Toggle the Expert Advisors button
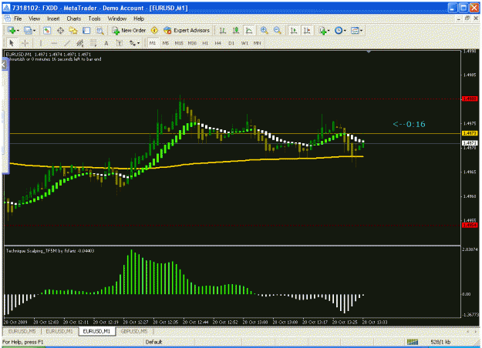The height and width of the screenshot is (348, 482). coord(187,30)
